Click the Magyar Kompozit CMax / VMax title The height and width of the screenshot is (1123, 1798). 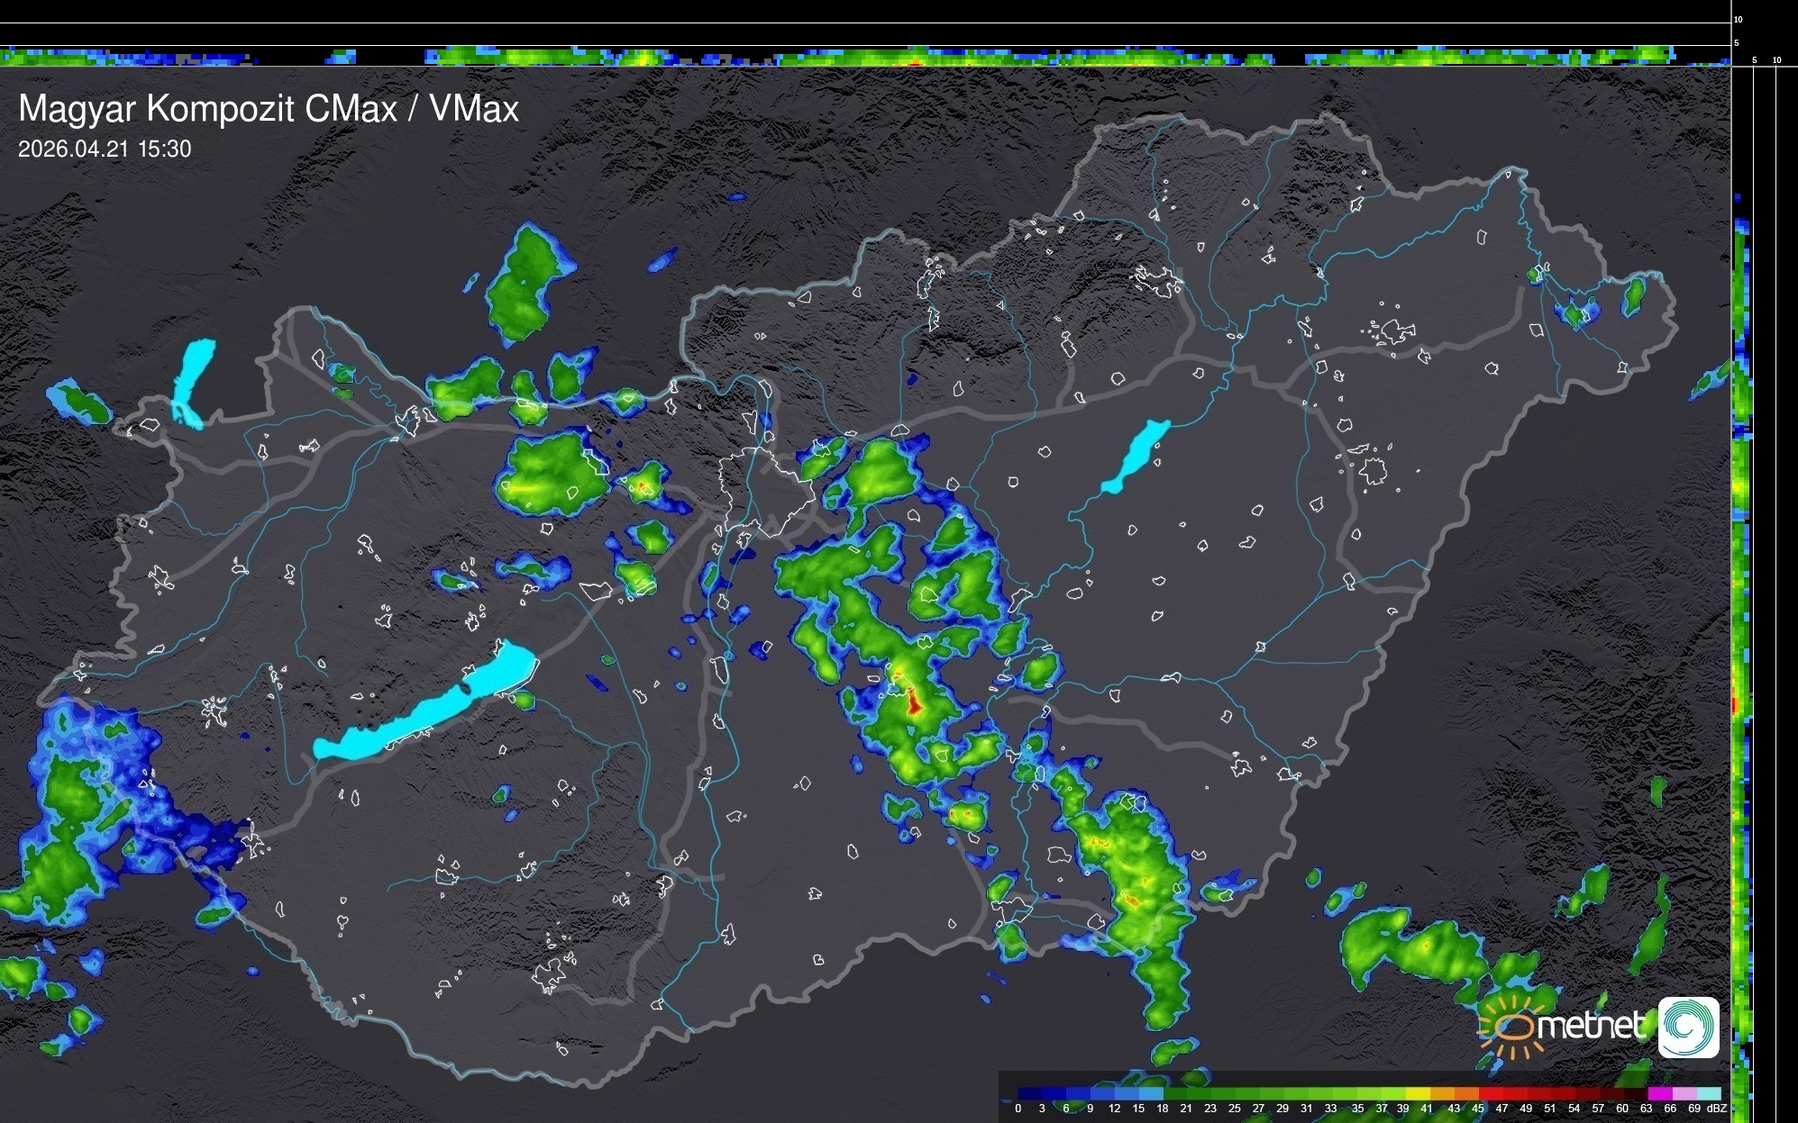point(269,109)
